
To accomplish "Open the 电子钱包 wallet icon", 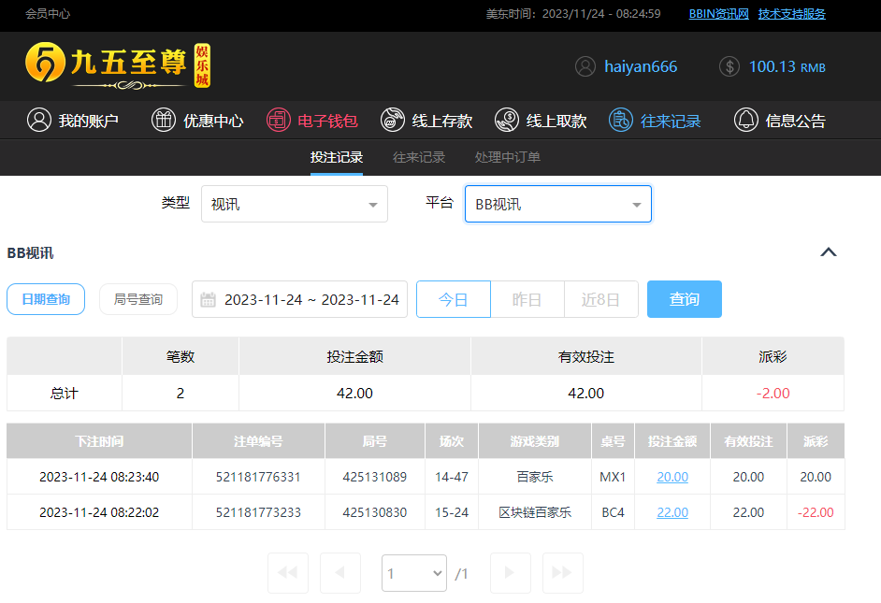I will (x=278, y=121).
